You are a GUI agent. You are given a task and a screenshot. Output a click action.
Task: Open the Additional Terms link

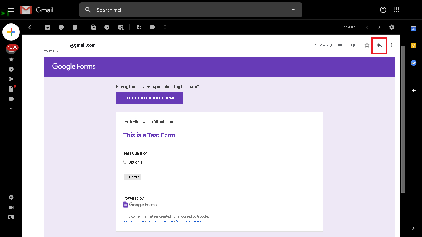pos(189,221)
